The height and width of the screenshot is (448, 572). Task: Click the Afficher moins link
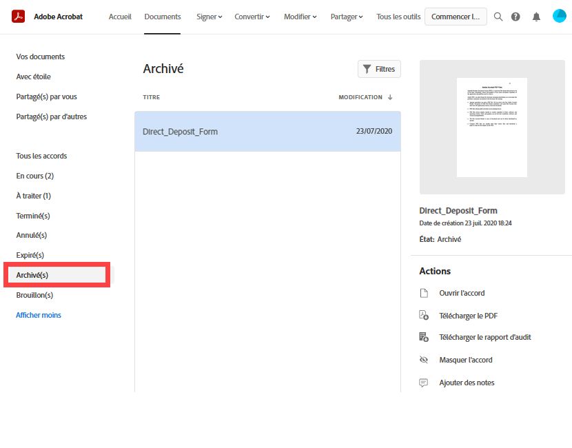pyautogui.click(x=39, y=315)
